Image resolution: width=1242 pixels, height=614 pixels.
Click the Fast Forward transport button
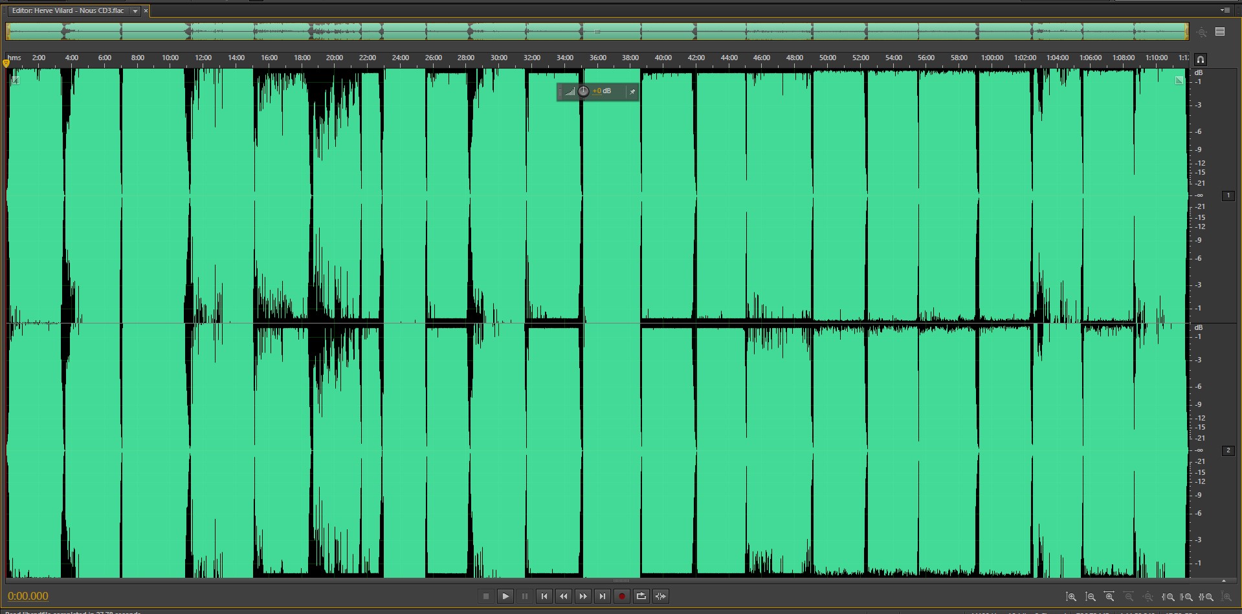click(583, 596)
